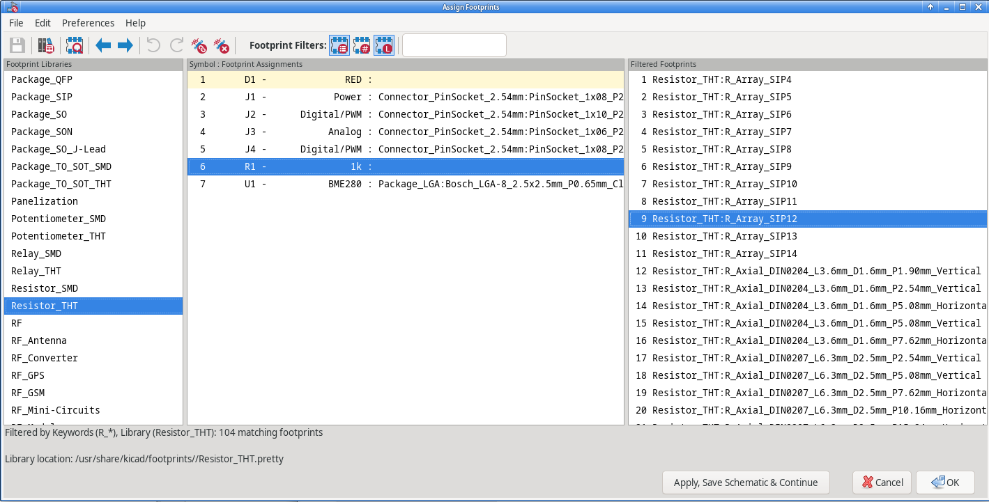Screen dimensions: 989x502
Task: Open the Preferences menu
Action: tap(88, 23)
